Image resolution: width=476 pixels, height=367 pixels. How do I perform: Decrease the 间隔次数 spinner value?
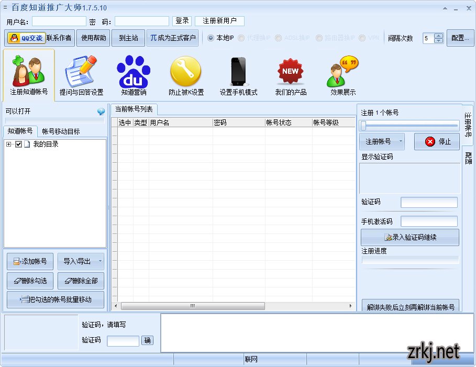[x=439, y=41]
